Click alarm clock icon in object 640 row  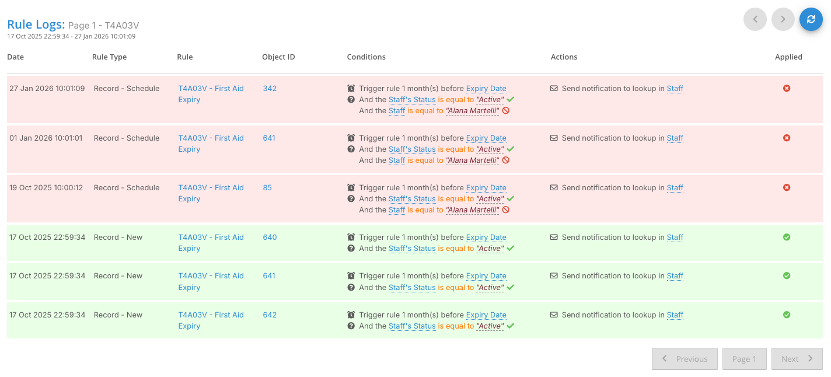(x=351, y=238)
